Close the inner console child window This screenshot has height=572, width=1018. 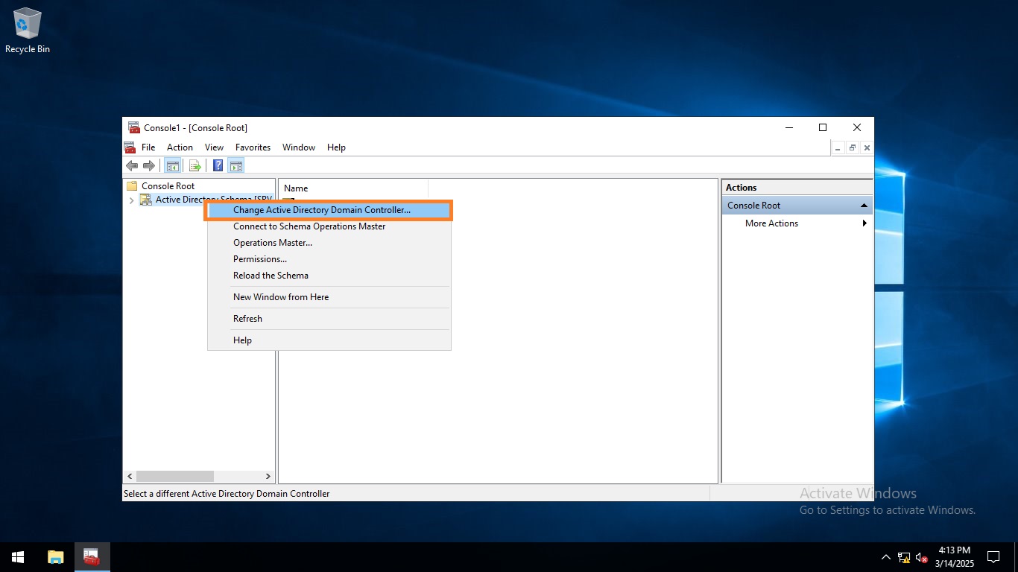[867, 148]
